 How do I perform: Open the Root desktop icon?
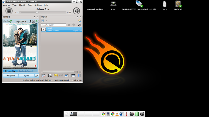113,5
